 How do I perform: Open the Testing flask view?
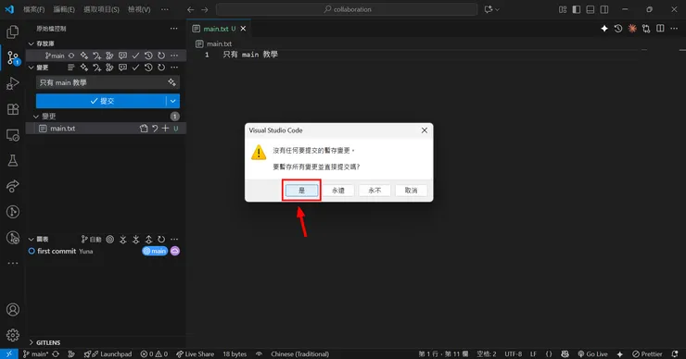pos(13,160)
